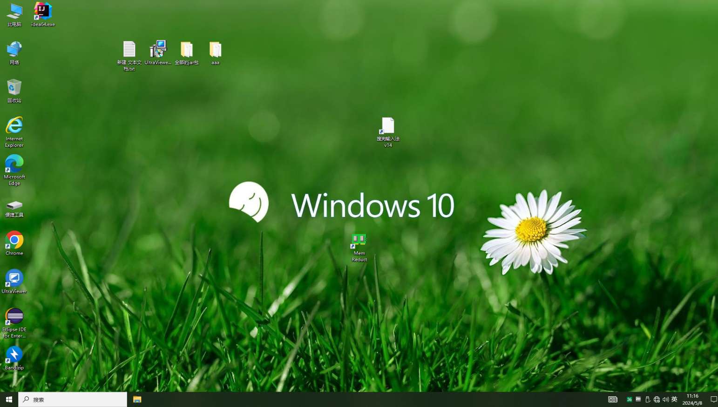Viewport: 718px width, 407px height.
Task: Select the Microsoft Edge shortcut
Action: (14, 170)
